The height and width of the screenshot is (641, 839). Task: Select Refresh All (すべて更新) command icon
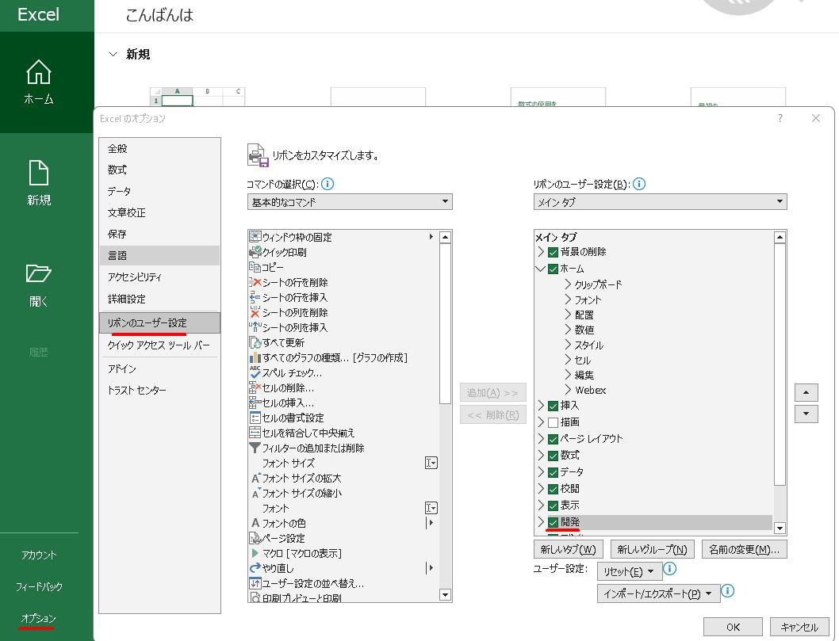coord(255,342)
